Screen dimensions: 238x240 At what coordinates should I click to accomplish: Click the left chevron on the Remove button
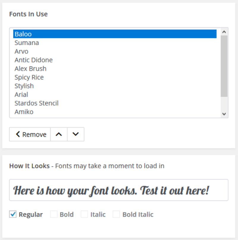click(x=18, y=134)
